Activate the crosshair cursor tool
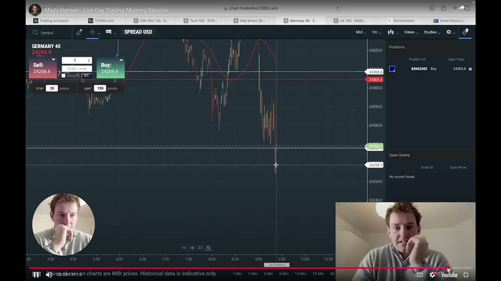Screen dimensions: 501x281 92,32
